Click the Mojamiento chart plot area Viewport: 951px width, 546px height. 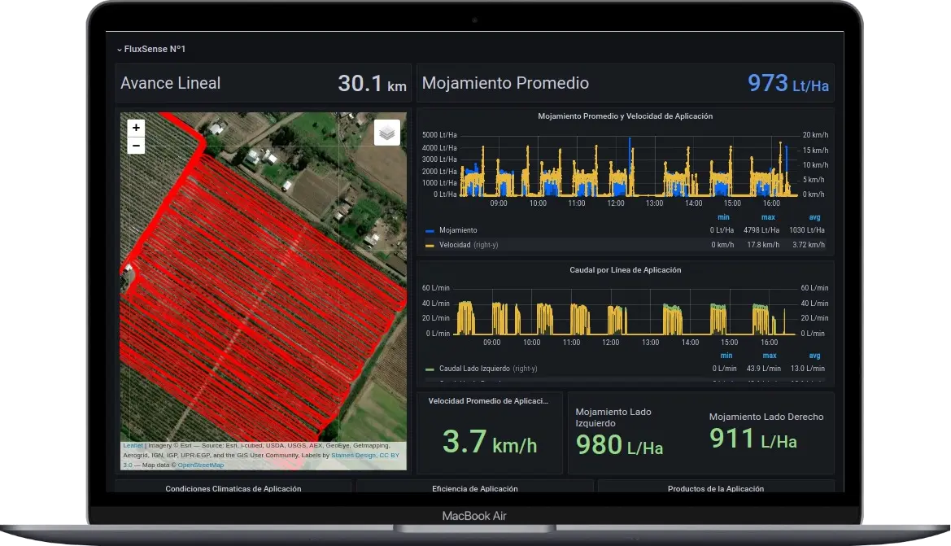coord(629,165)
